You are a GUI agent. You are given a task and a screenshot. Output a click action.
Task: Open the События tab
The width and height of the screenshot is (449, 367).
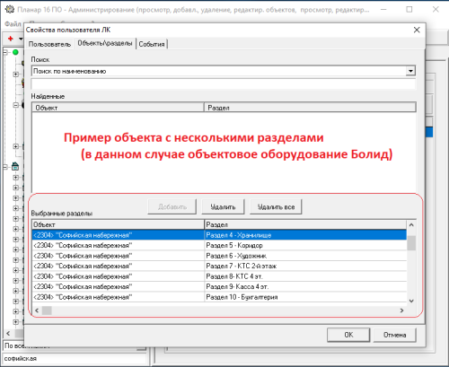(x=152, y=44)
